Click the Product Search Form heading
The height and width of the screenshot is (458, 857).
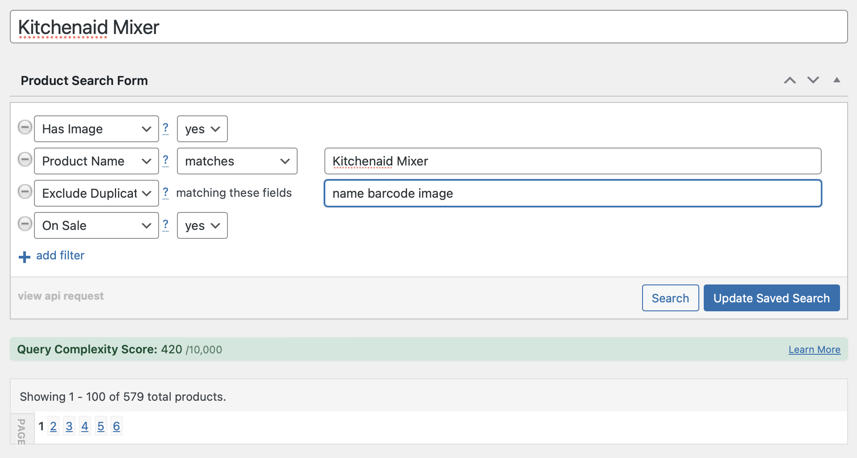pos(84,81)
